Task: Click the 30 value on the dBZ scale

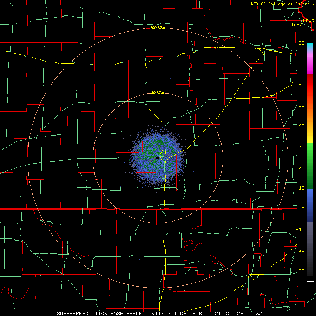Action: click(302, 146)
